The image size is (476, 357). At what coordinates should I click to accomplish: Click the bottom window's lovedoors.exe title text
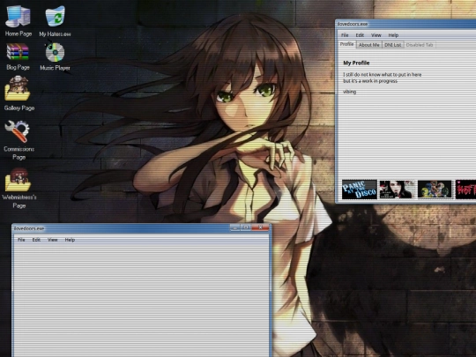(29, 228)
